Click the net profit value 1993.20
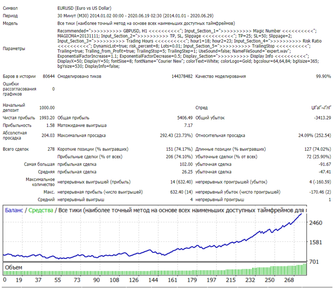The width and height of the screenshot is (336, 288). click(47, 118)
